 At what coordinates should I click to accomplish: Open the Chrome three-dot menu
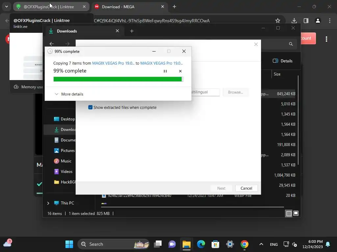[329, 21]
